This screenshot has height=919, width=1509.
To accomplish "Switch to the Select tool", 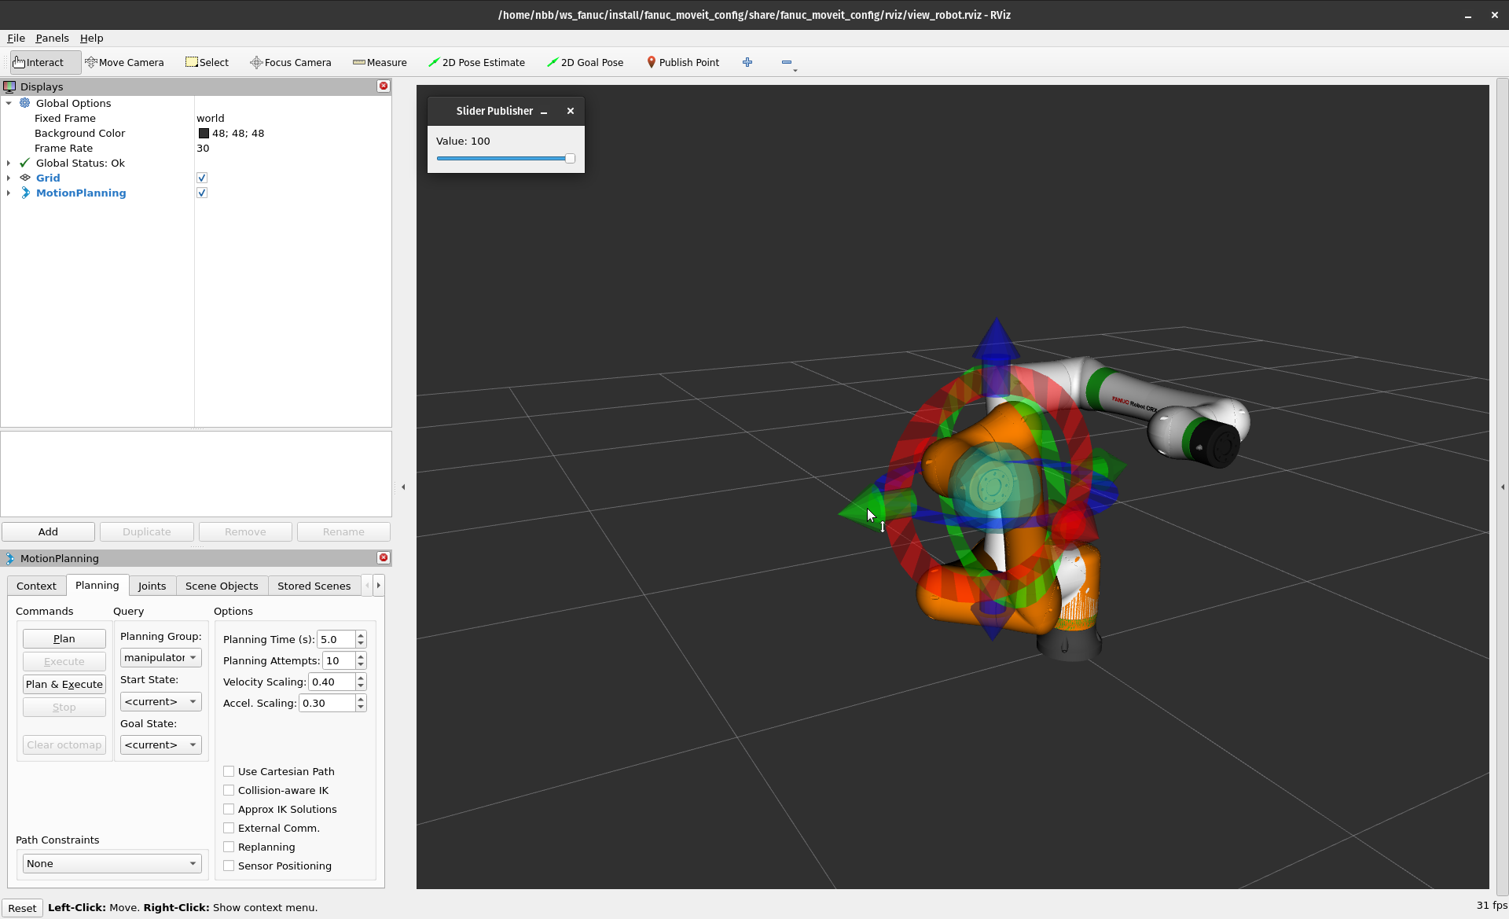I will coord(206,62).
